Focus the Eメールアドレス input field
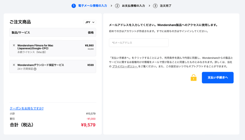 [139, 43]
